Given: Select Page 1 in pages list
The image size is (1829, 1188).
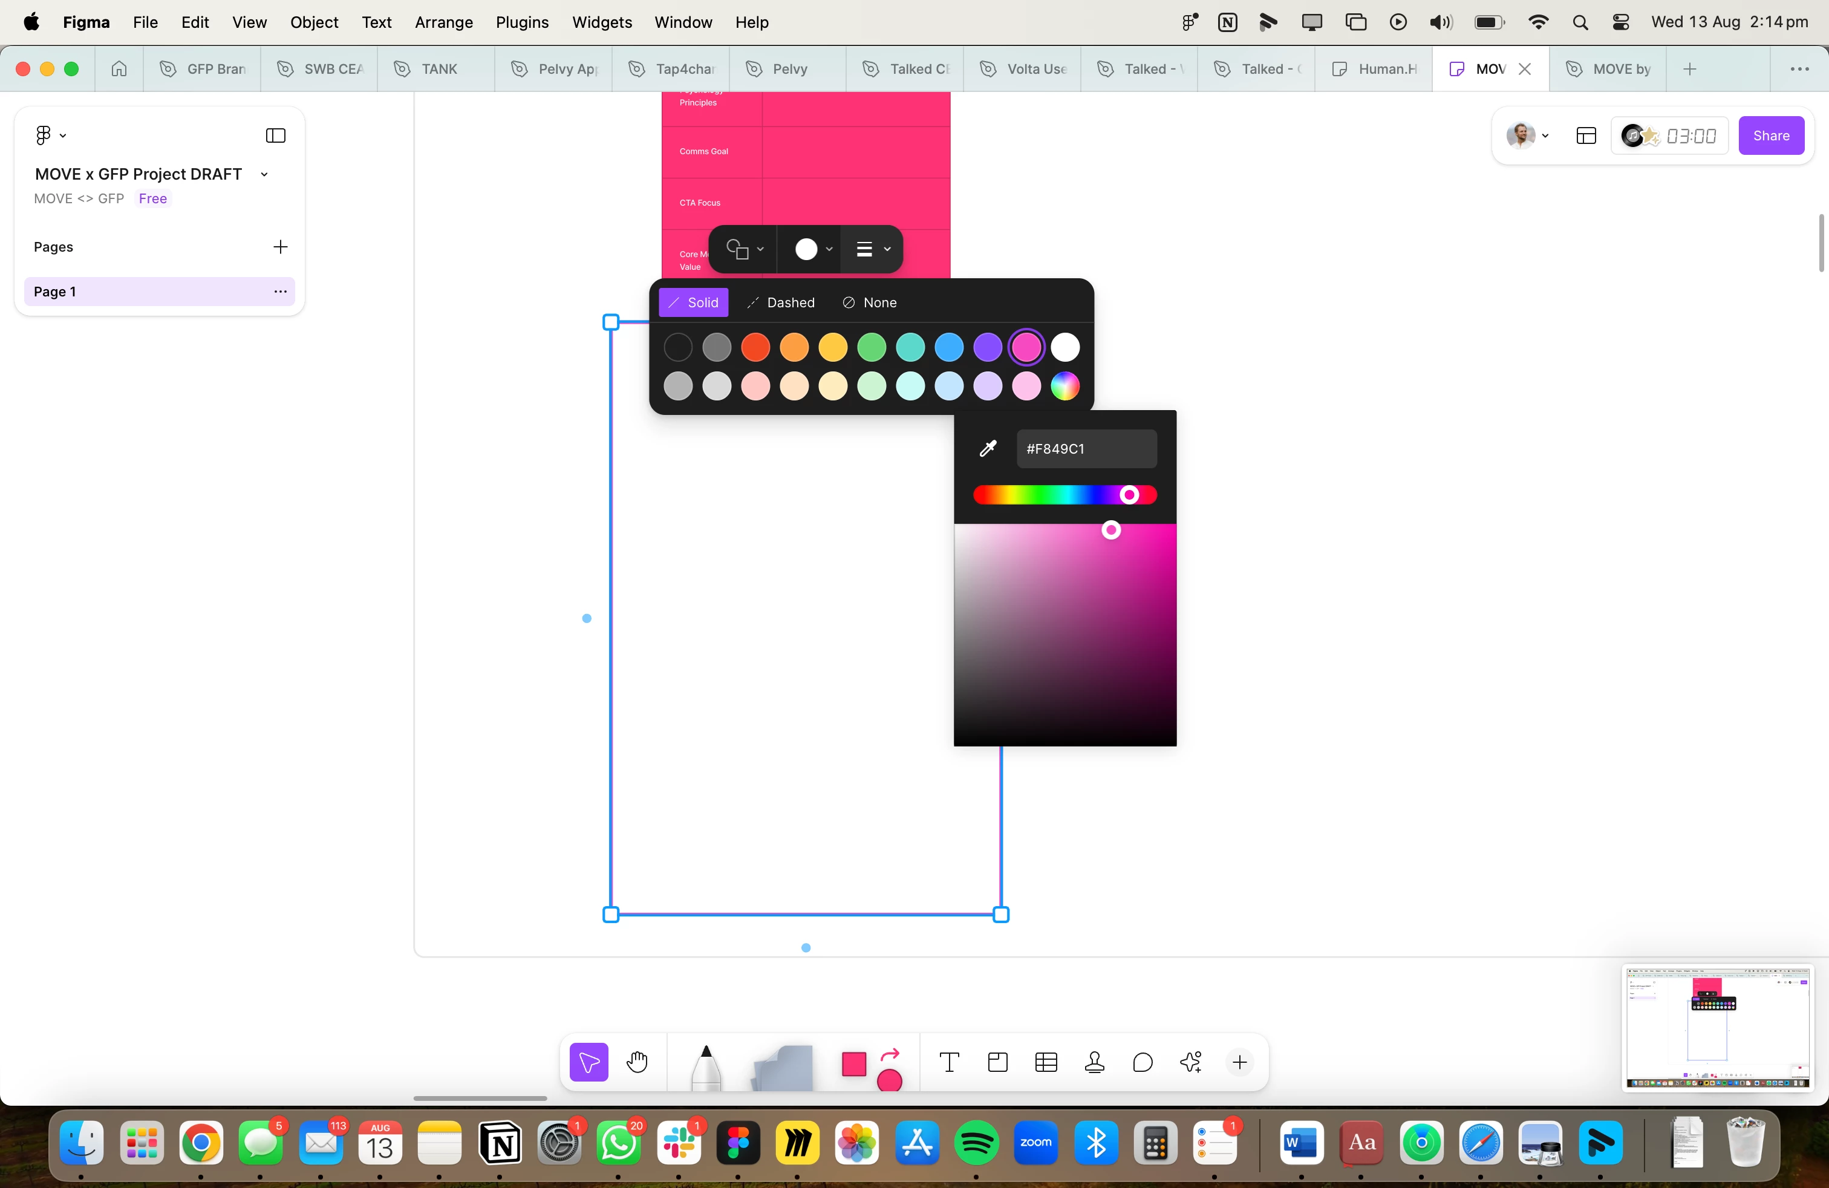Looking at the screenshot, I should pos(159,291).
